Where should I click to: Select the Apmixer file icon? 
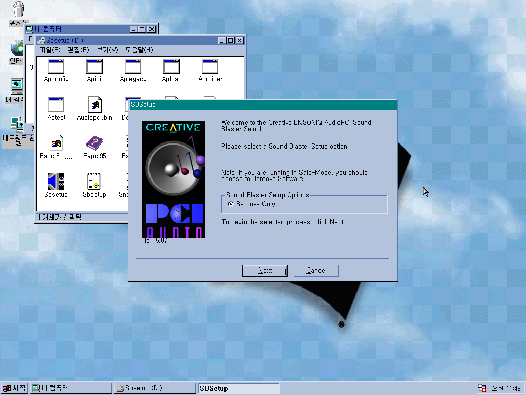[210, 66]
